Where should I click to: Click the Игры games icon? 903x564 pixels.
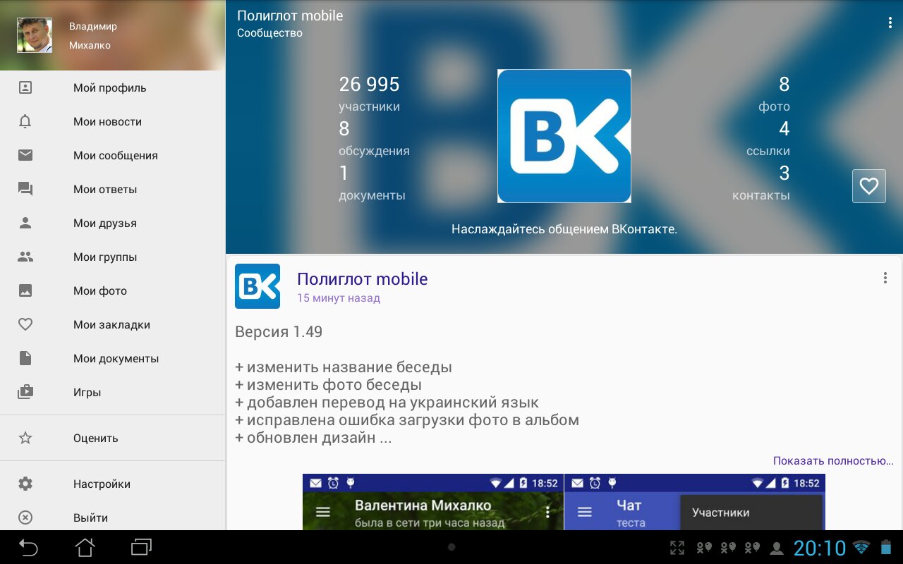25,393
